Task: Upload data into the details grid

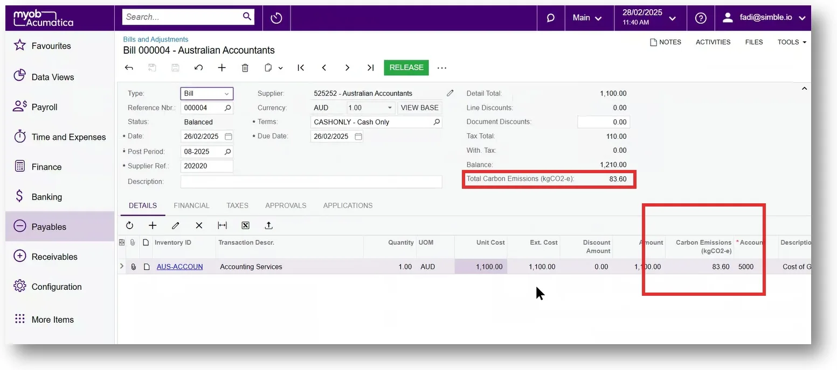Action: tap(268, 225)
